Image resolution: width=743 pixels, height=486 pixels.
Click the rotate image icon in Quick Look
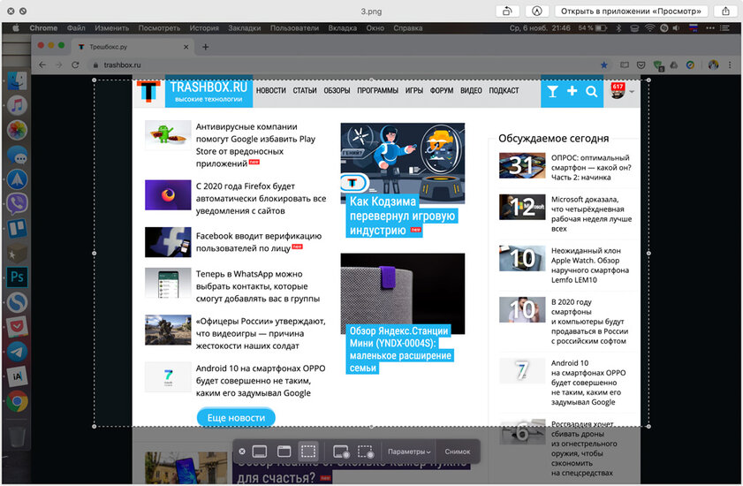507,11
